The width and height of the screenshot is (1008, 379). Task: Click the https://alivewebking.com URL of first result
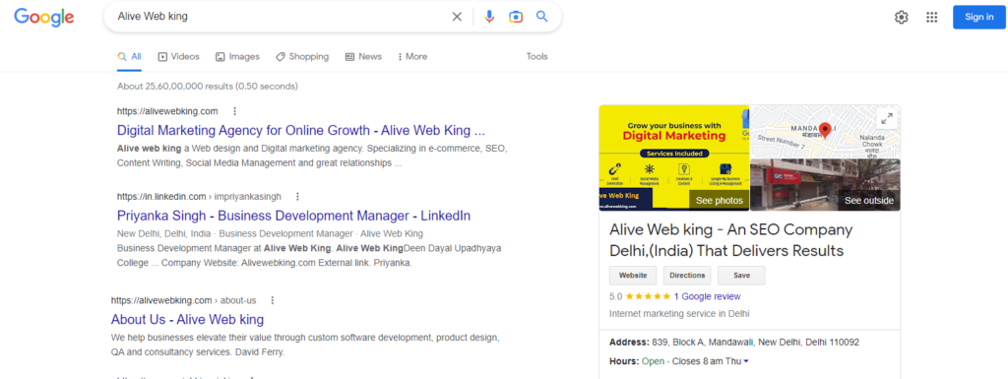[x=167, y=110]
